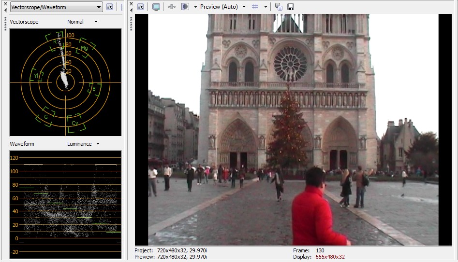This screenshot has width=458, height=262.
Task: Click the Frame 130 value
Action: pyautogui.click(x=320, y=250)
